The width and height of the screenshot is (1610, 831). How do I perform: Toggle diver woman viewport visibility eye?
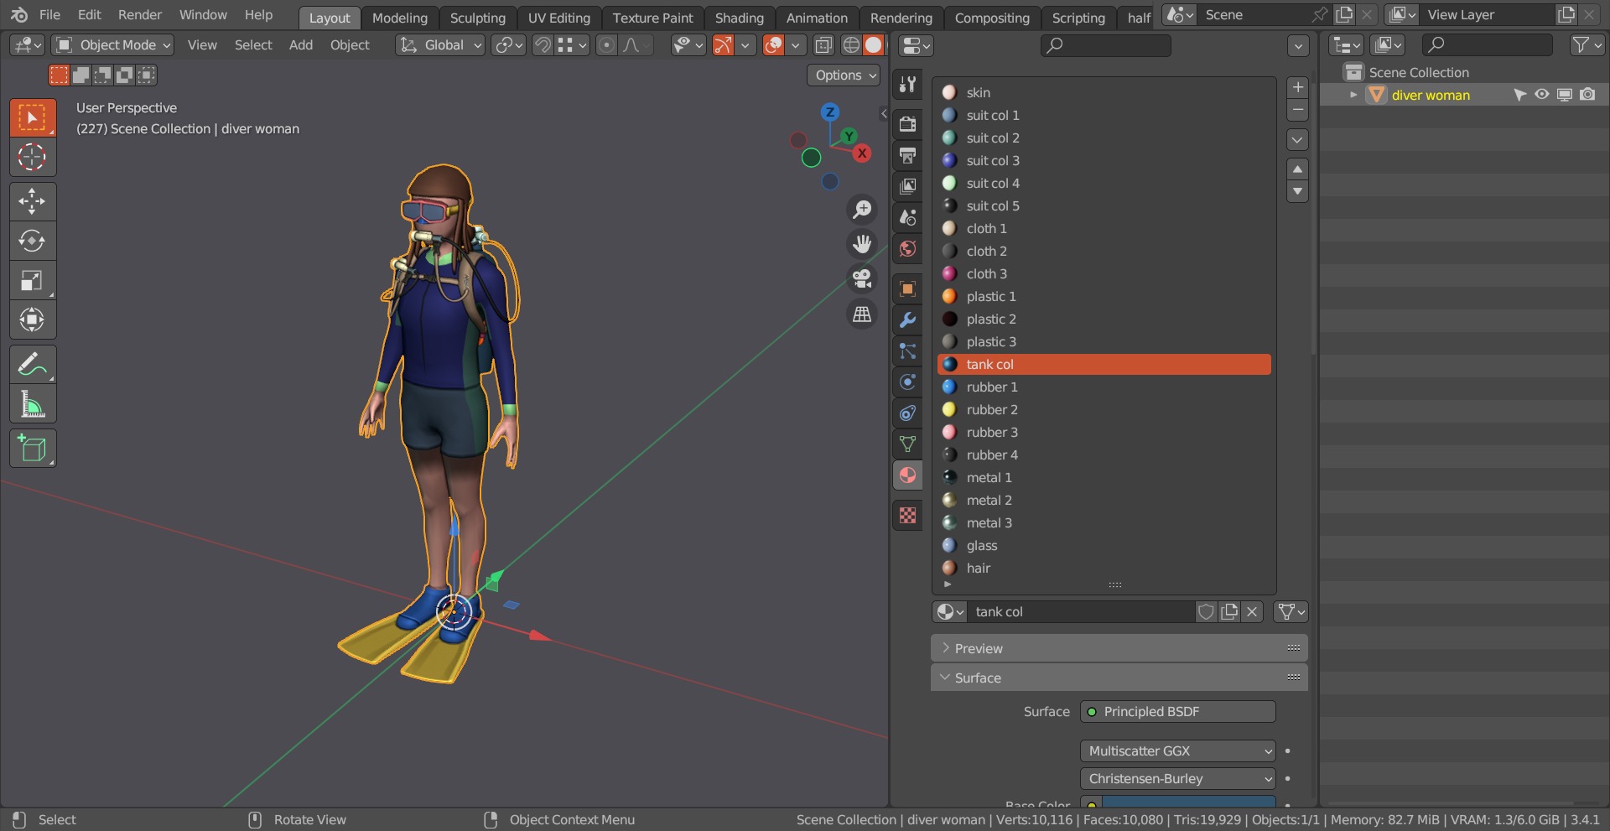click(x=1541, y=95)
